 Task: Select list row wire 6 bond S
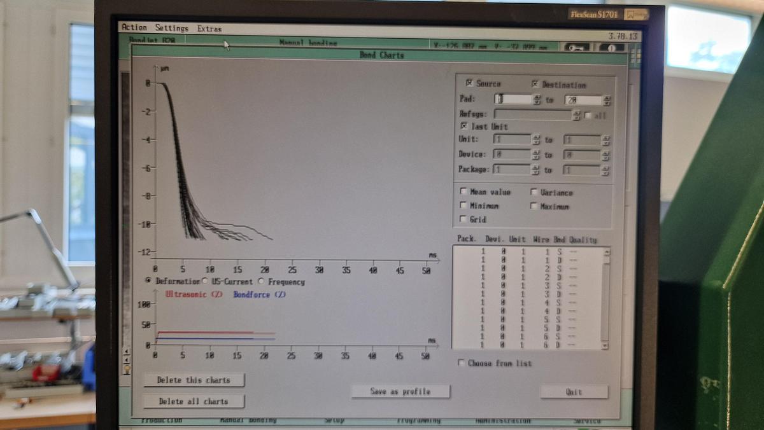tap(527, 336)
